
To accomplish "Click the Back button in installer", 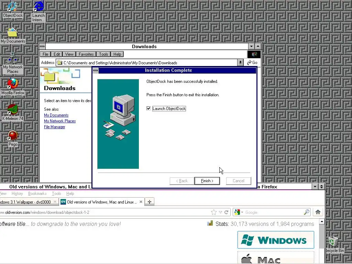I will [x=182, y=181].
